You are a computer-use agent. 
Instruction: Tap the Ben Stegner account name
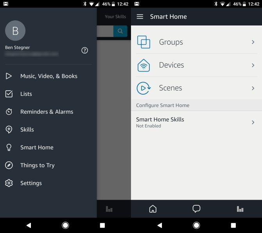pyautogui.click(x=17, y=47)
